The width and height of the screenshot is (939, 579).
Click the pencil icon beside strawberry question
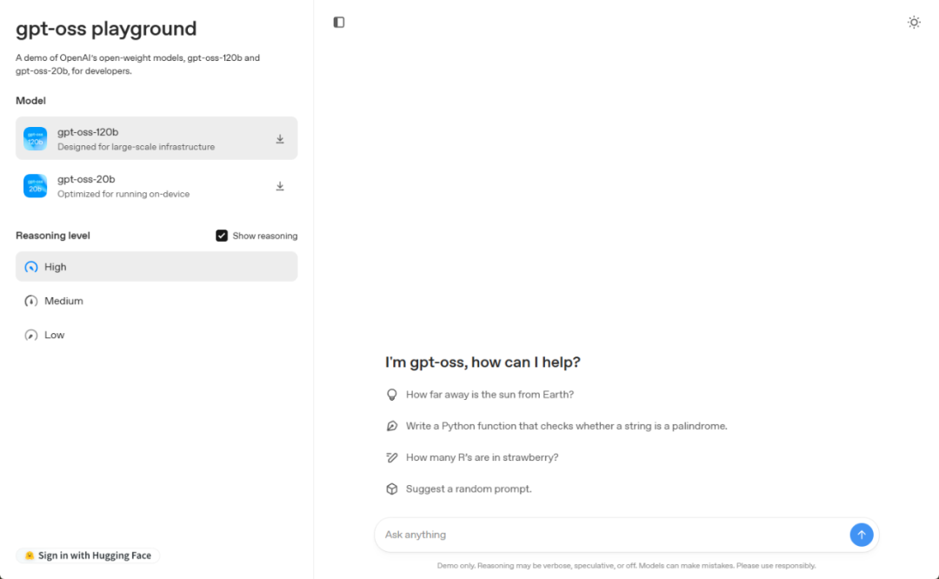(x=391, y=457)
